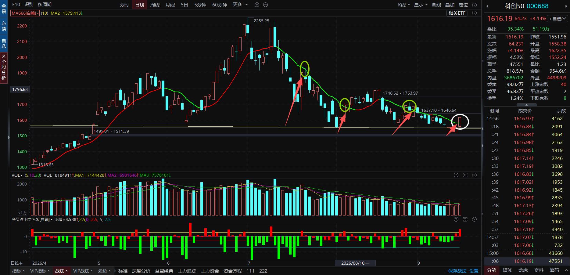Click the 叠加 overlay button
This screenshot has height=275, width=570.
[450, 5]
